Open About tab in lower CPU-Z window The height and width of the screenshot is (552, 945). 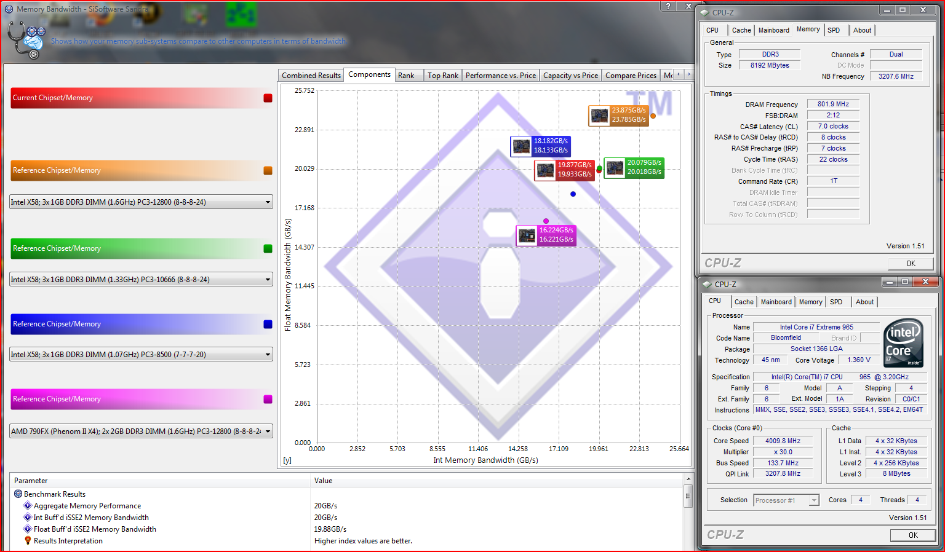point(864,302)
